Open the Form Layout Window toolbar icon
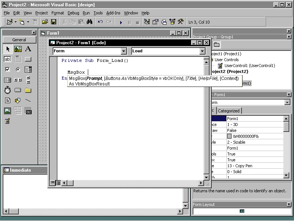294x221 pixels. pos(164,22)
